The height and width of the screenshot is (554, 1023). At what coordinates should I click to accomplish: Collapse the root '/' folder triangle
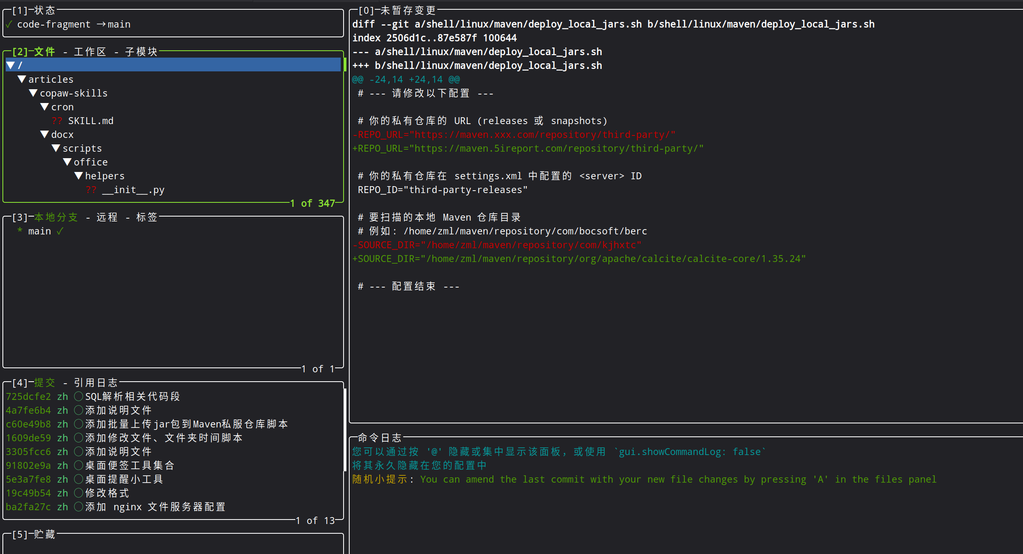point(11,65)
